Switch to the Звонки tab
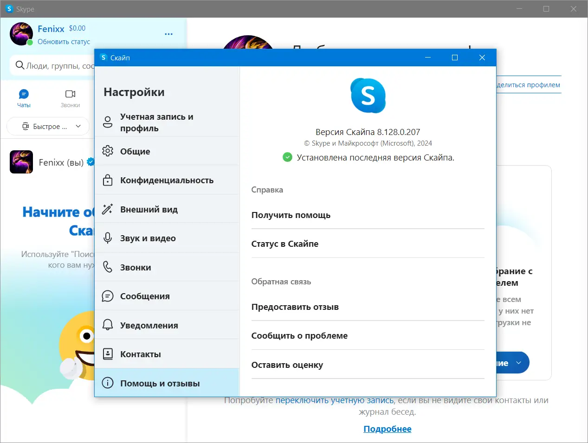 (x=70, y=97)
